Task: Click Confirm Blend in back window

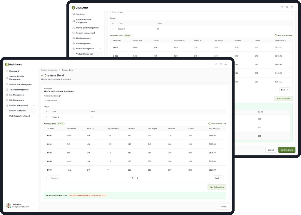Action: click(287, 150)
